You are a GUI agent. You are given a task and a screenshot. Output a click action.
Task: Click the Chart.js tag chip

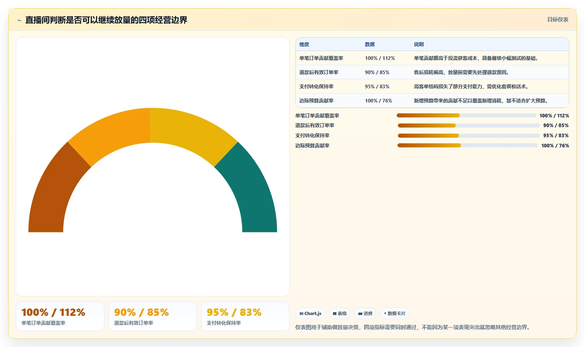tap(310, 313)
